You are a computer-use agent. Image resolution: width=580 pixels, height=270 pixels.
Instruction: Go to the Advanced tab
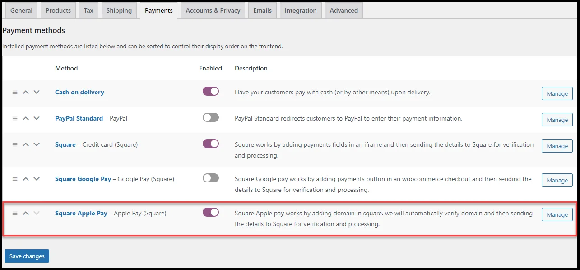[x=343, y=10]
